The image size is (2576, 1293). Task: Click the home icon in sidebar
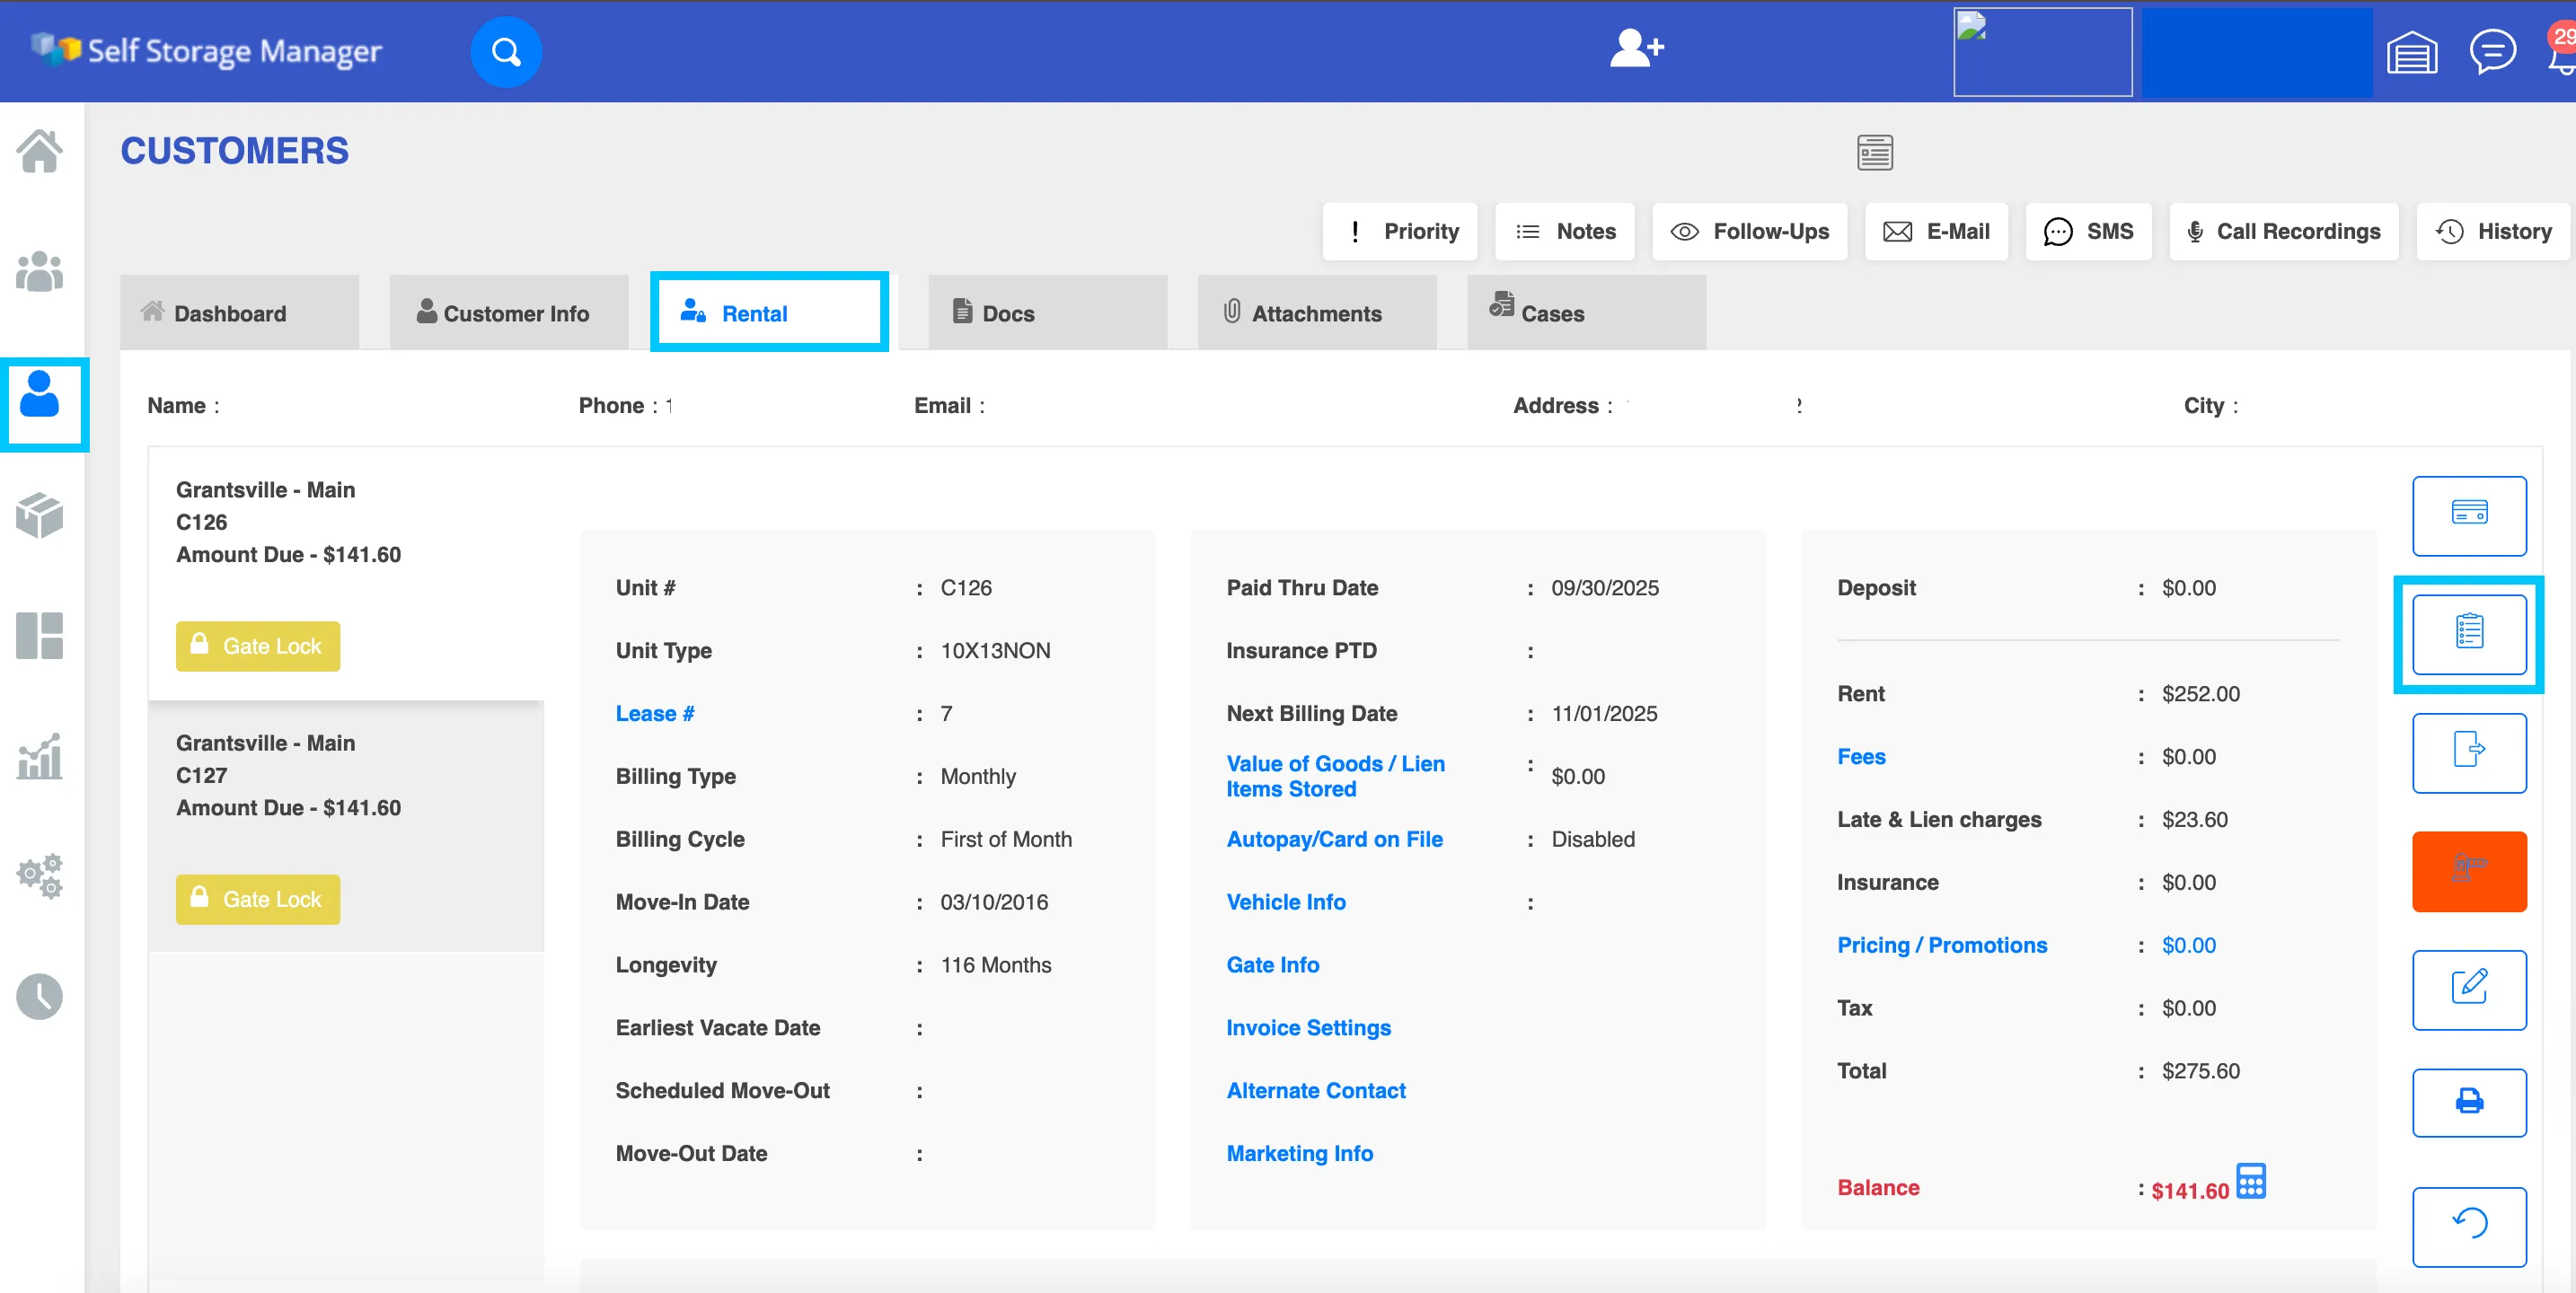[x=40, y=151]
